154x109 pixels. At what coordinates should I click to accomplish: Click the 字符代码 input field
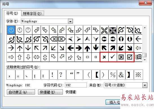coord(76,85)
